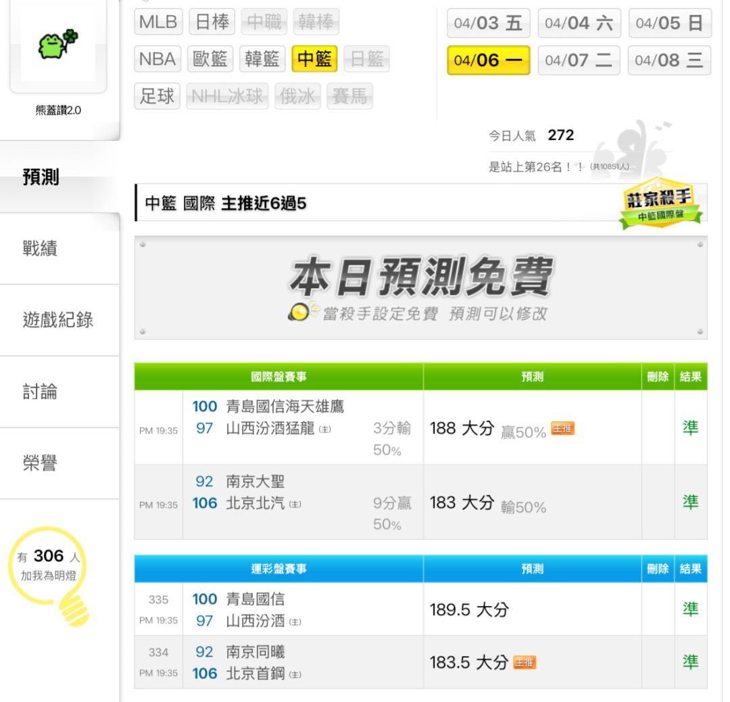Click the 青島國信海天雄鷹 team name
Image resolution: width=730 pixels, height=702 pixels.
click(x=285, y=406)
